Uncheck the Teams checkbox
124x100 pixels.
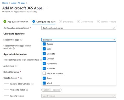(x=44, y=78)
